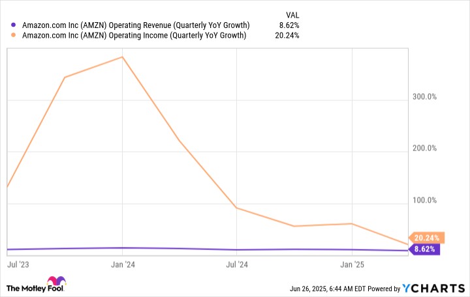Click the purple 8.62% end-of-line flag

point(424,249)
